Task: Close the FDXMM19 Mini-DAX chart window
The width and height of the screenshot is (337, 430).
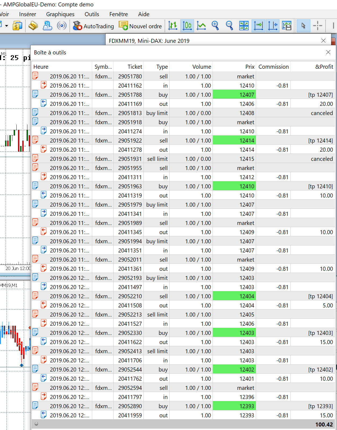Action: coord(323,41)
